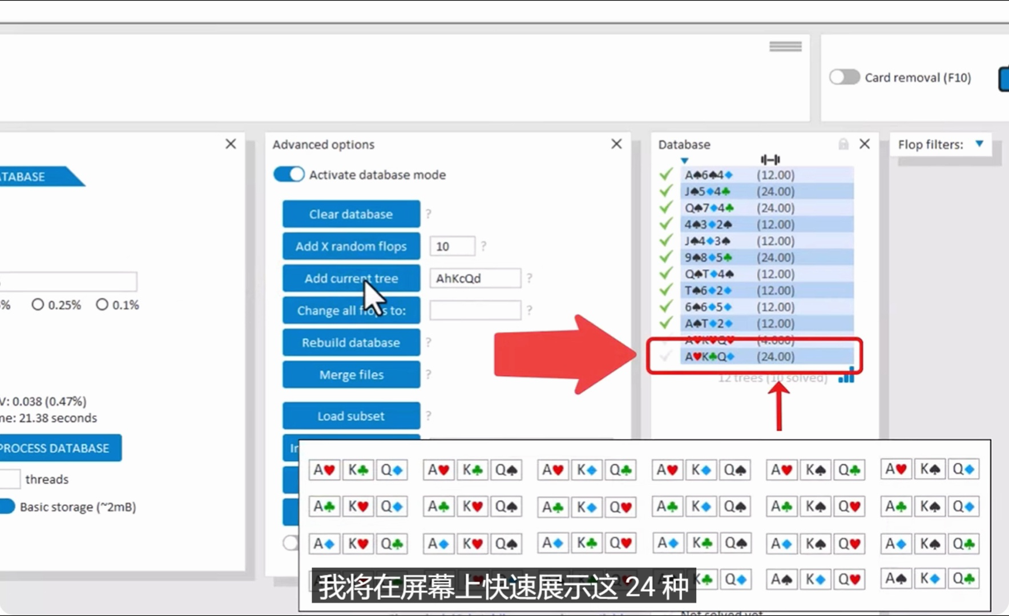The height and width of the screenshot is (616, 1009).
Task: Click the dumbbell weight column icon in the Database panel
Action: [x=770, y=160]
